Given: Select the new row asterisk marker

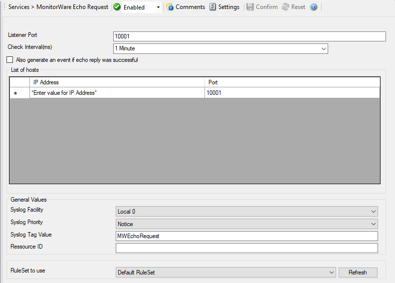Looking at the screenshot, I should (x=15, y=93).
